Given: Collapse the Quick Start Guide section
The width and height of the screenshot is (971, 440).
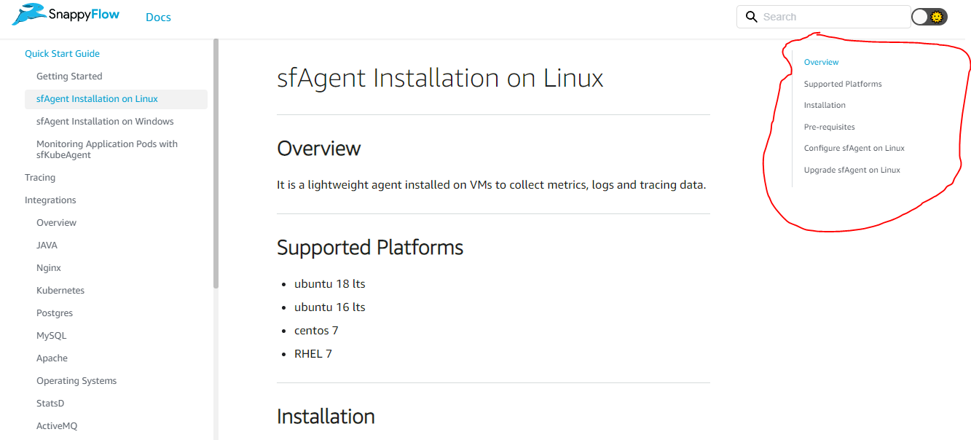Looking at the screenshot, I should 62,54.
